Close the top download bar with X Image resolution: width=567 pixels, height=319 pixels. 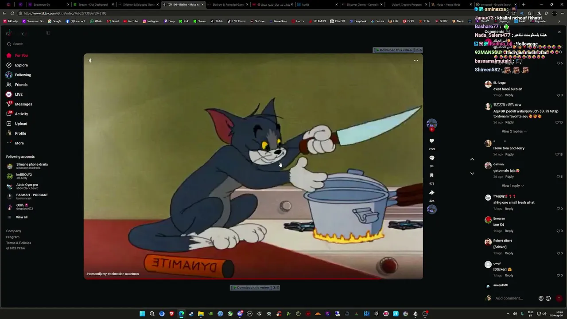coord(421,50)
